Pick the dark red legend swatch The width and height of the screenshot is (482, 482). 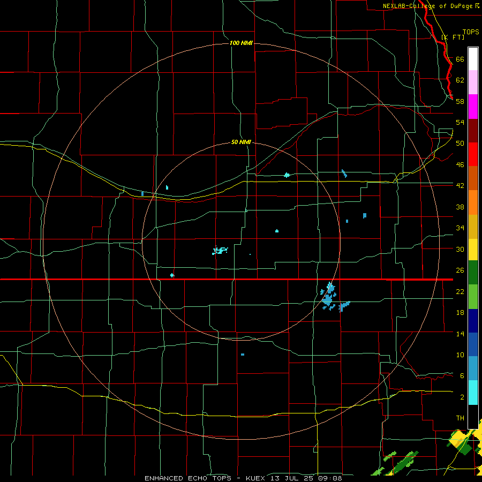473,130
